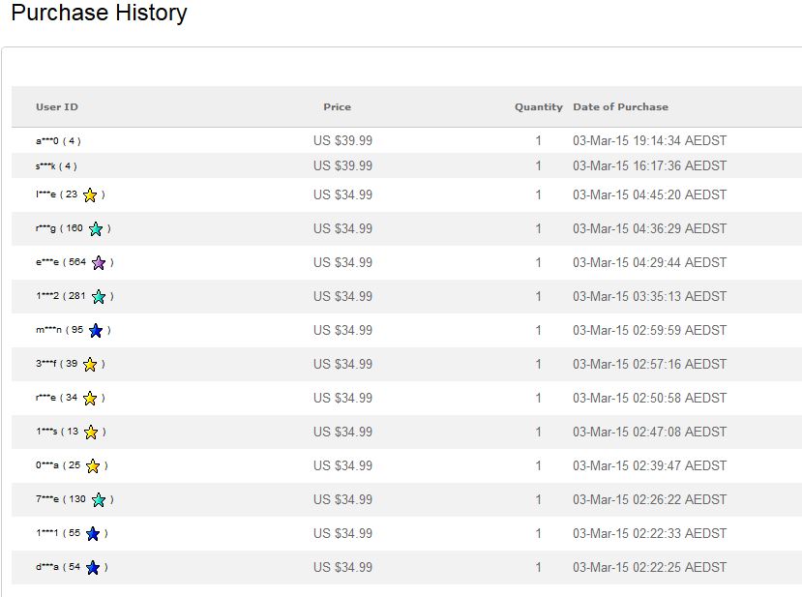Select user ID text e***e with 564 feedback
The width and height of the screenshot is (802, 597).
point(47,262)
